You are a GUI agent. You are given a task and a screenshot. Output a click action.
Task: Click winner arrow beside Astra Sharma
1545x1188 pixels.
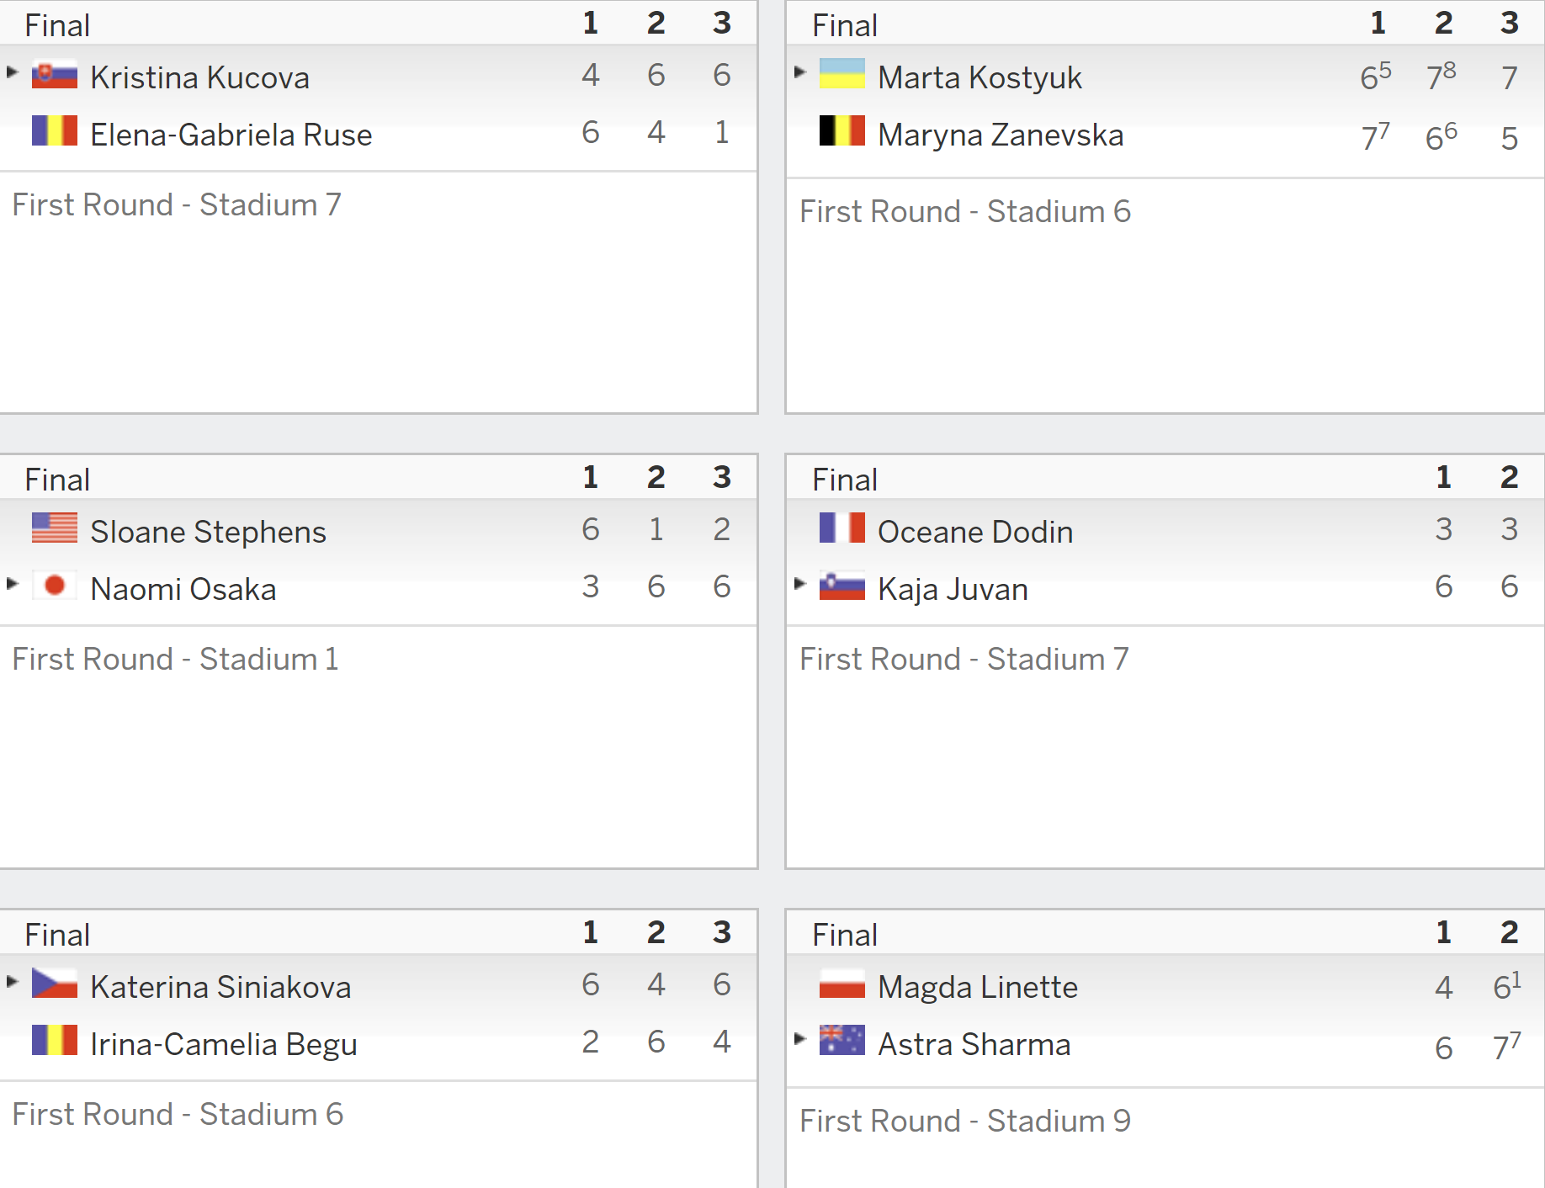(800, 1038)
